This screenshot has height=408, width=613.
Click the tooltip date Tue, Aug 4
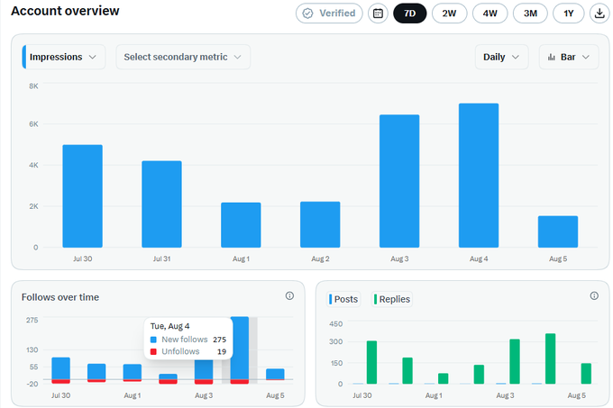pos(169,326)
